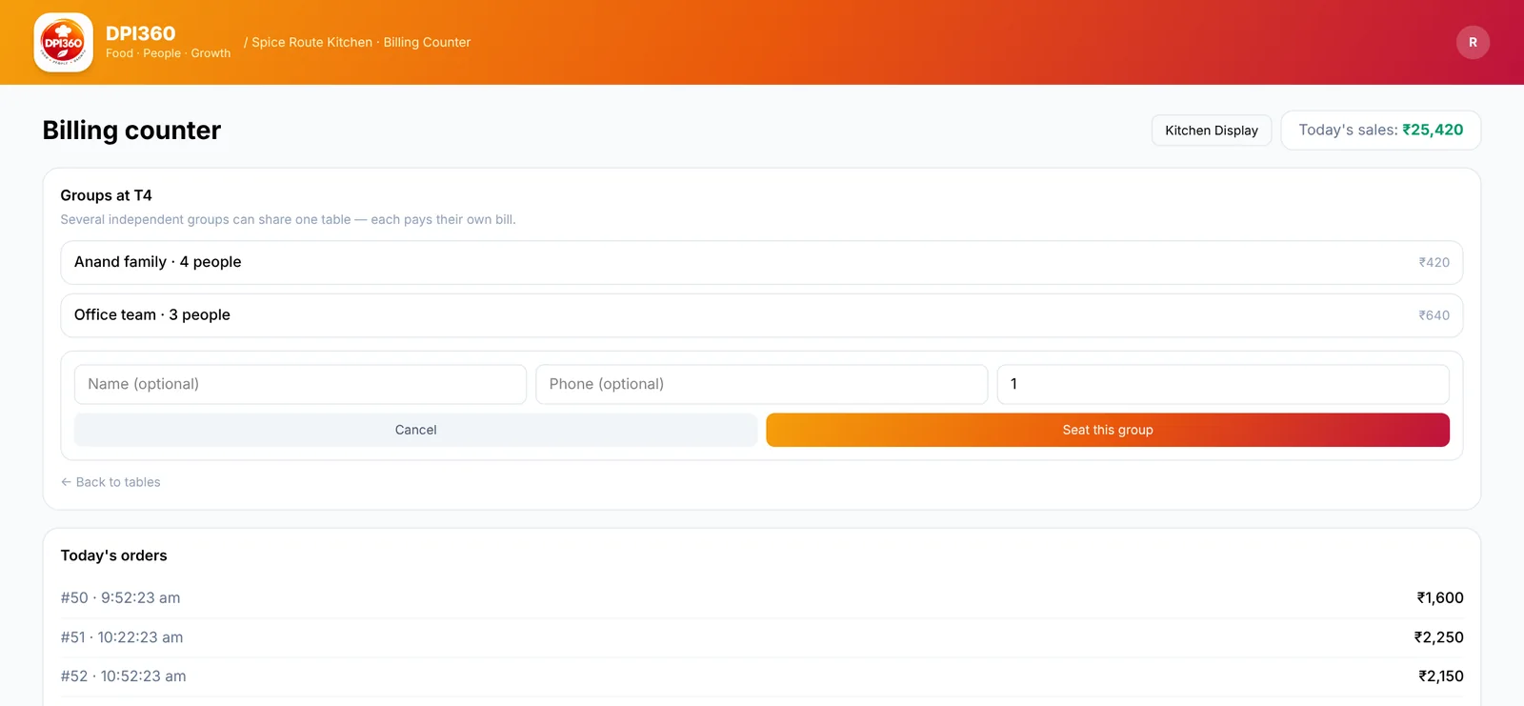Viewport: 1524px width, 706px height.
Task: Click the ₹2,250 order amount
Action: (x=1438, y=637)
